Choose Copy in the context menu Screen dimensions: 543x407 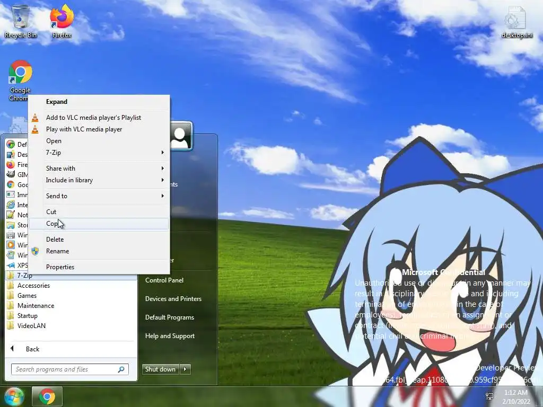(99, 224)
